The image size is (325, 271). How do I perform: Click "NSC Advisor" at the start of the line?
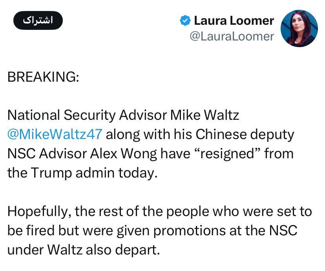[45, 154]
